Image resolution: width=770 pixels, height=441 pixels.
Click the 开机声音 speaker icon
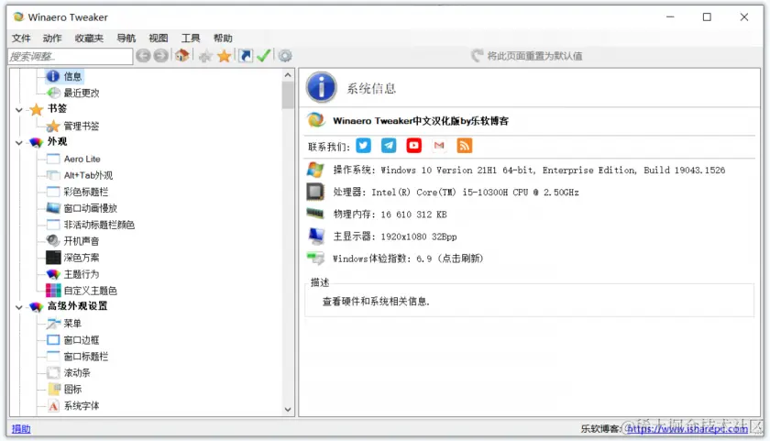[53, 240]
